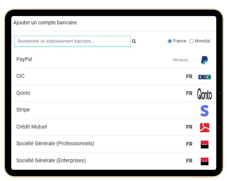227x181 pixels.
Task: Click the PayPal logo icon
Action: (x=205, y=60)
